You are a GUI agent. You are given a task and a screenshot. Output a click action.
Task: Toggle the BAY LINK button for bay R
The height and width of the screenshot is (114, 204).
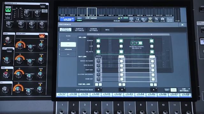[x=152, y=57]
